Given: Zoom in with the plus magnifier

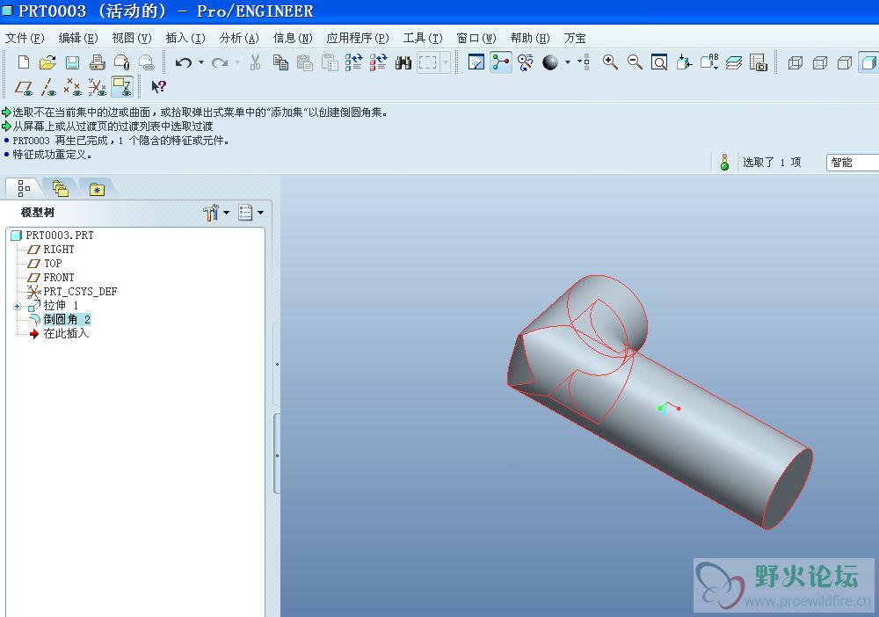Looking at the screenshot, I should 610,62.
